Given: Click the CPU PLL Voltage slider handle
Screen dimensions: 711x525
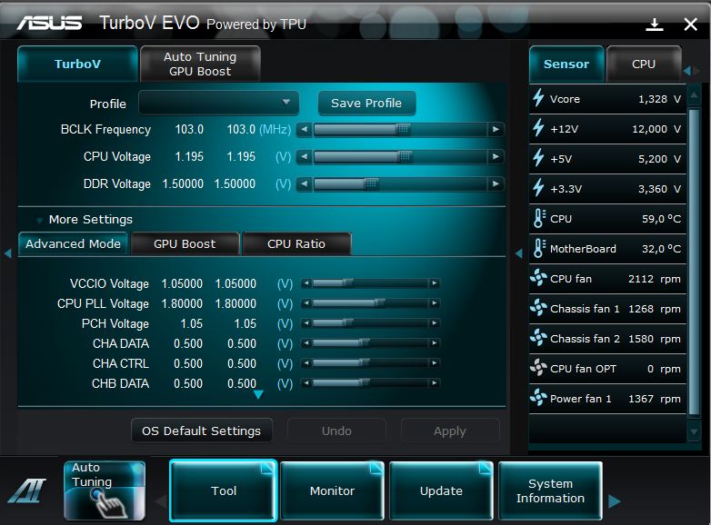Looking at the screenshot, I should pos(379,303).
